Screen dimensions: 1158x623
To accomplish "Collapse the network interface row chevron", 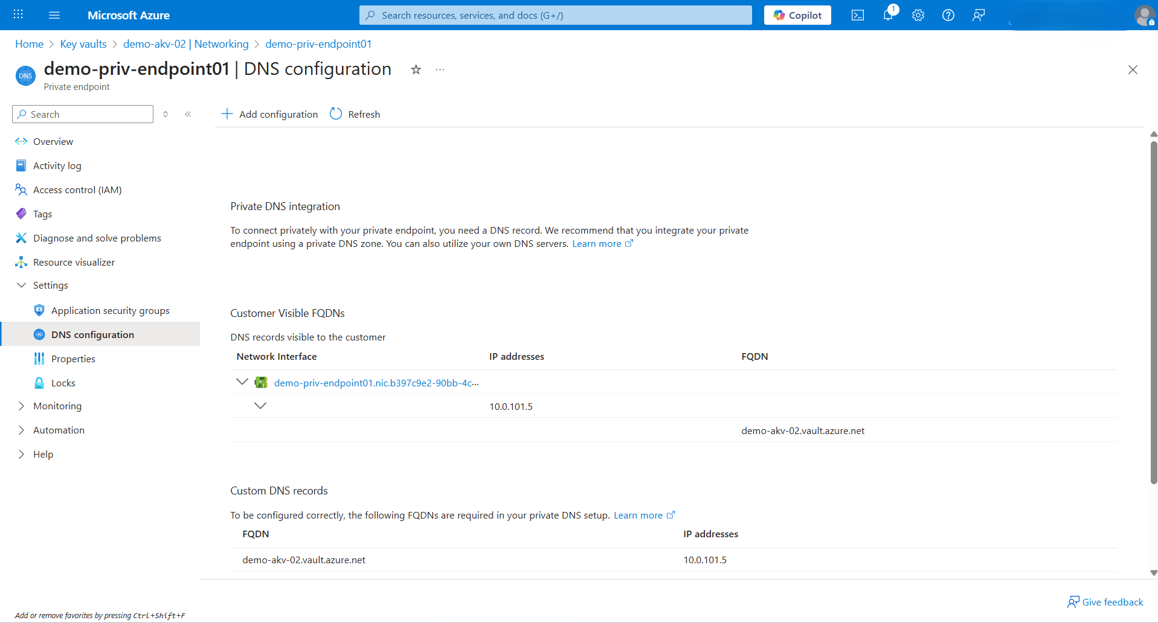I will (x=242, y=382).
